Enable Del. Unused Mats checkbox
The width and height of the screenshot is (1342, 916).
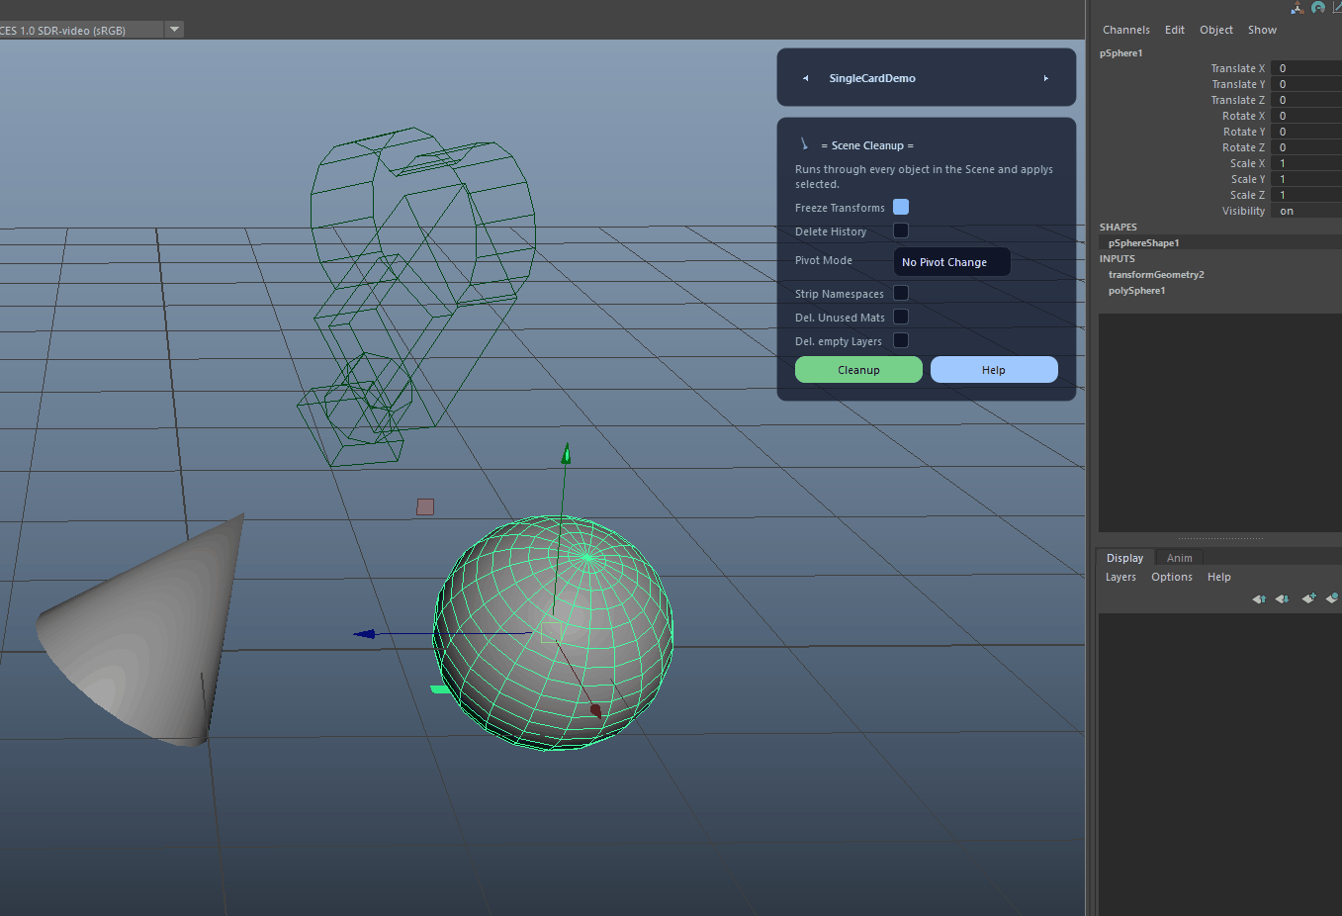[x=901, y=317]
